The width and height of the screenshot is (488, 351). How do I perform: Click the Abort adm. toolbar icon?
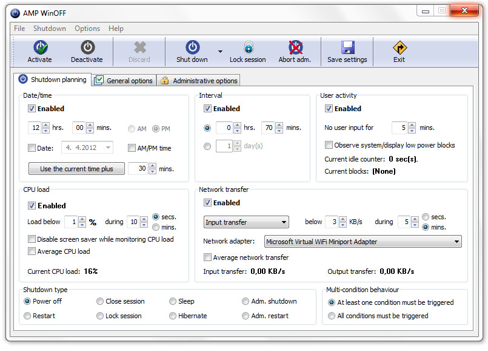[x=295, y=47]
